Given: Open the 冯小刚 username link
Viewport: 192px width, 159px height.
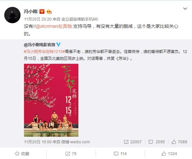Looking at the screenshot, I should [31, 11].
